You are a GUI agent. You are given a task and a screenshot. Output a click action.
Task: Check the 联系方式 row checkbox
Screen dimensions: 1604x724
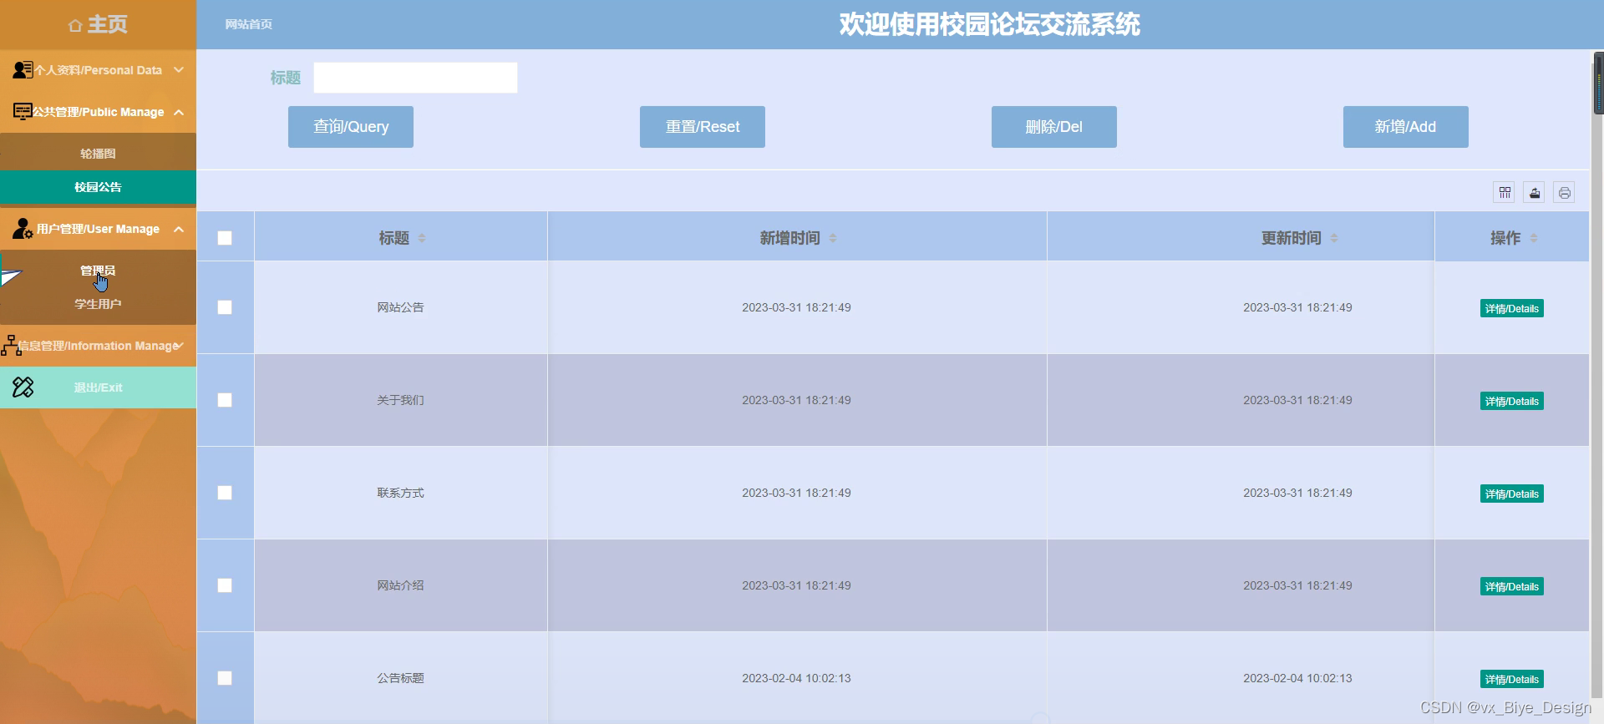click(225, 493)
